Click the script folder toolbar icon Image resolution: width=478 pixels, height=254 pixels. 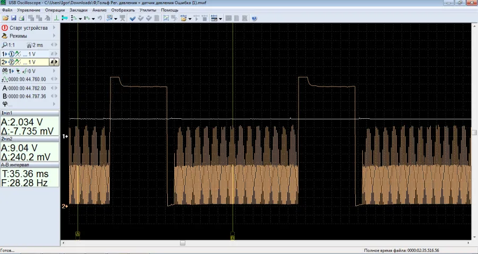(184, 18)
